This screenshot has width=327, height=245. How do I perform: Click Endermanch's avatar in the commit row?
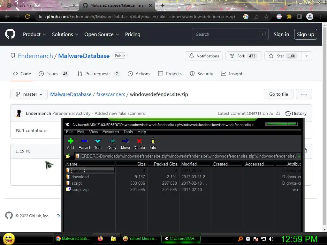click(18, 113)
